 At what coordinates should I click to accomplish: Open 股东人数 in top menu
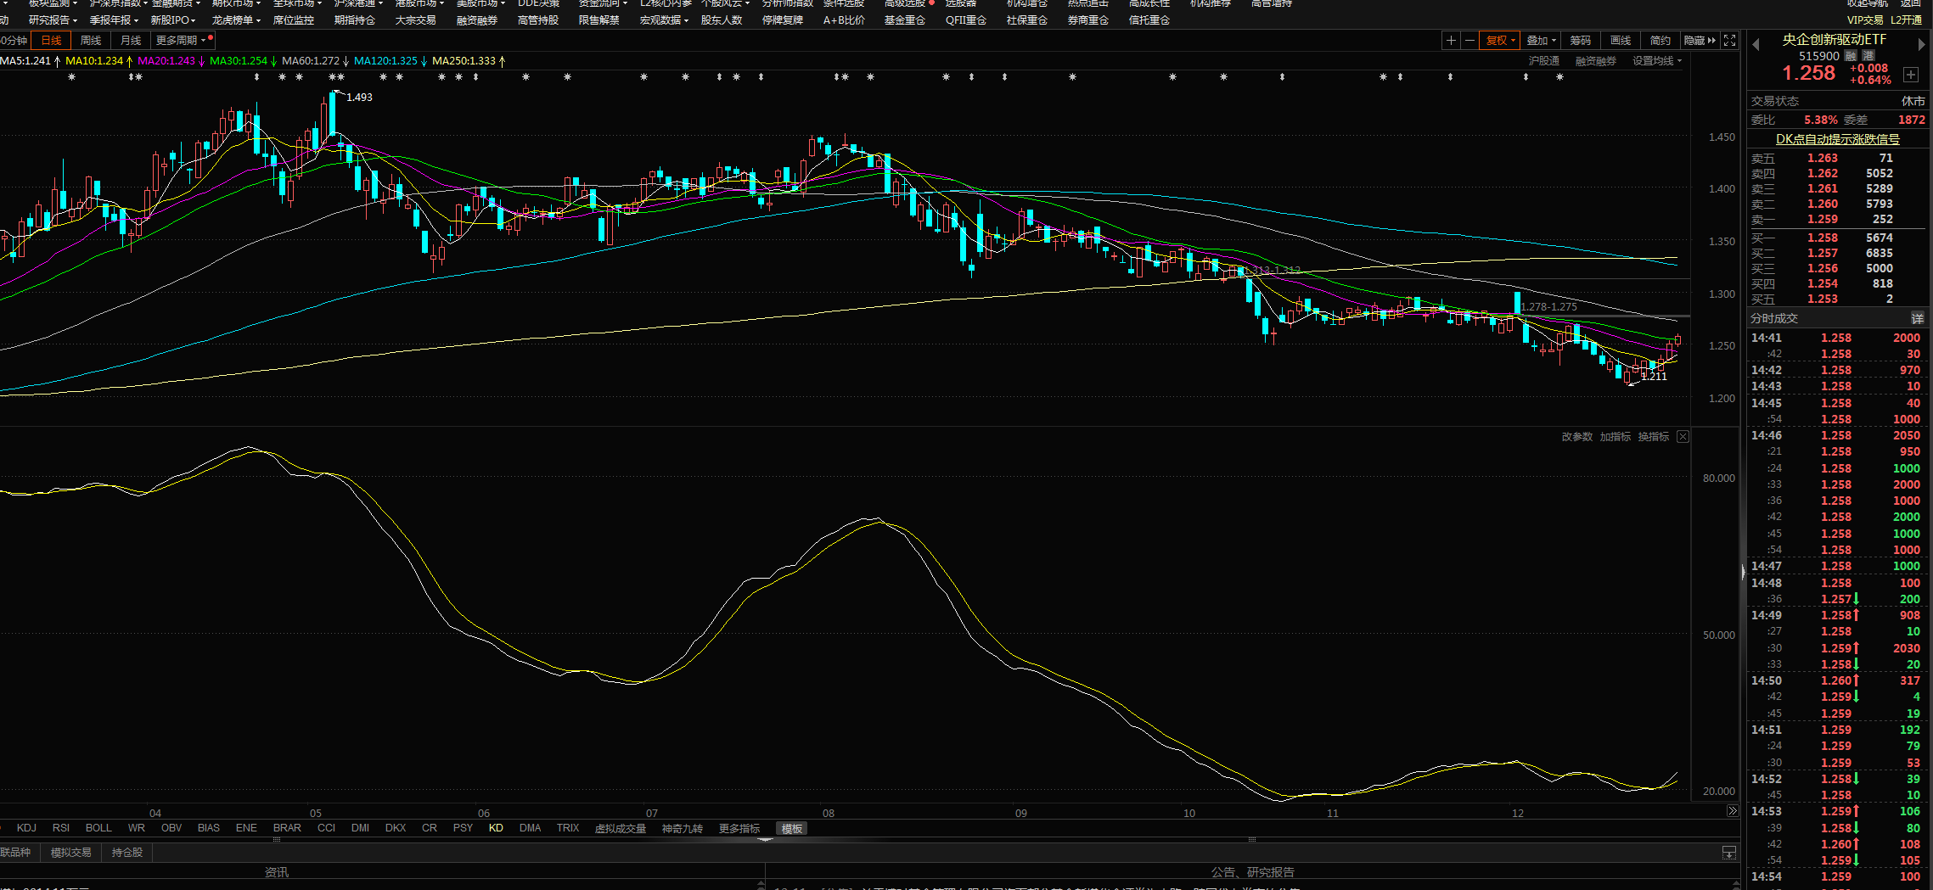point(721,20)
